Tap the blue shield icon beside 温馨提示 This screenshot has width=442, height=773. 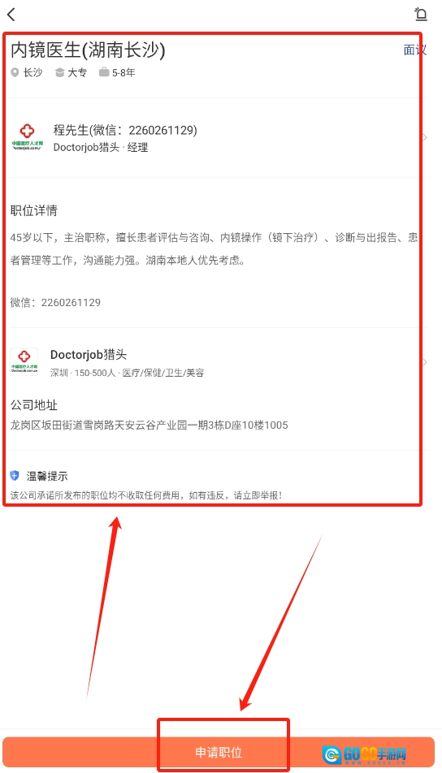15,476
